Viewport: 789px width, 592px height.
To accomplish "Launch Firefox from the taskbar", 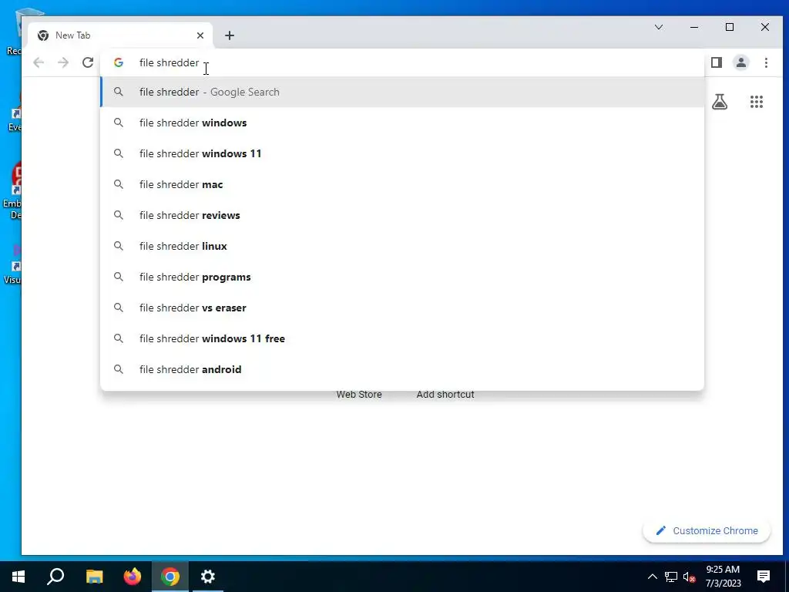I will [x=133, y=577].
